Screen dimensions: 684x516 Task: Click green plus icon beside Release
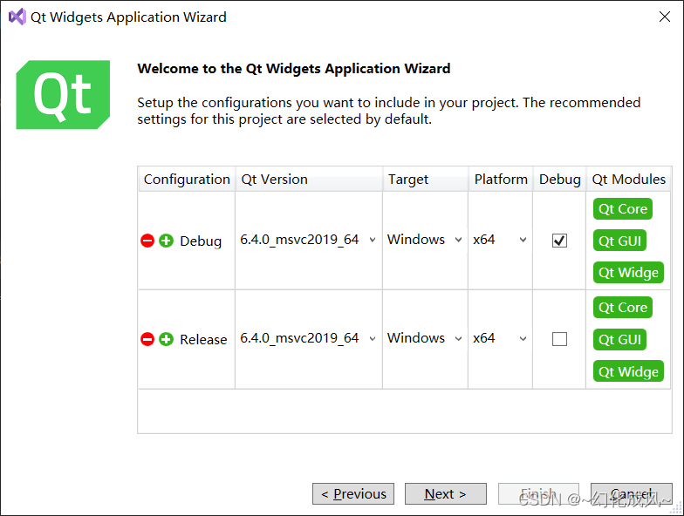coord(167,339)
